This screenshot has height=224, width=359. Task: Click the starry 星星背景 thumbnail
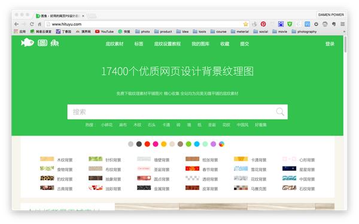289,168
